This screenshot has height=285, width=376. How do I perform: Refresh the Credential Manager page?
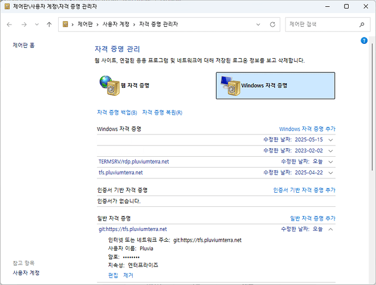[x=272, y=25]
